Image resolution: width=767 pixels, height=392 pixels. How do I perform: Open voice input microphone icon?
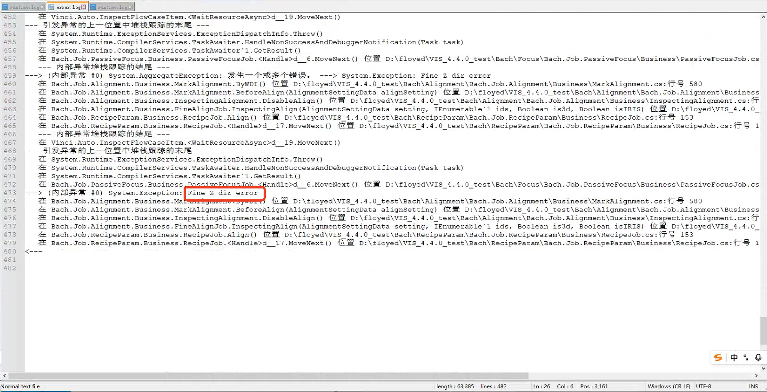tap(758, 358)
